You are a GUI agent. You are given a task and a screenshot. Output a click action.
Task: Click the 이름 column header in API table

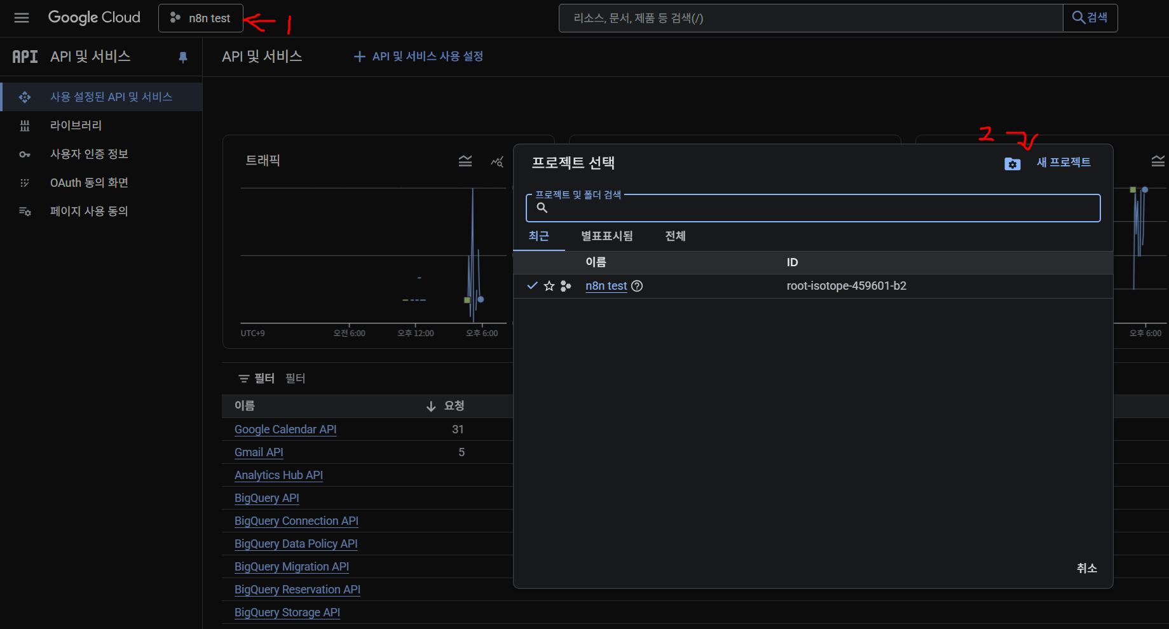245,405
